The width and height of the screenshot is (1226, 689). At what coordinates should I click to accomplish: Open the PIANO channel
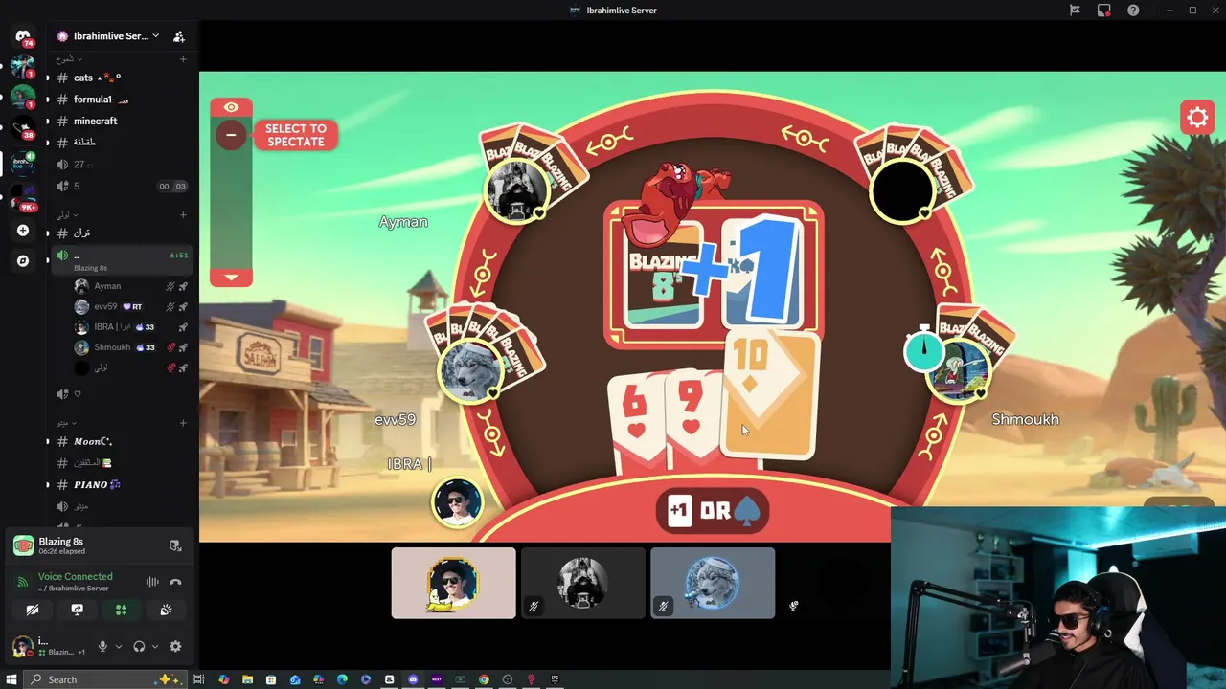[122, 484]
